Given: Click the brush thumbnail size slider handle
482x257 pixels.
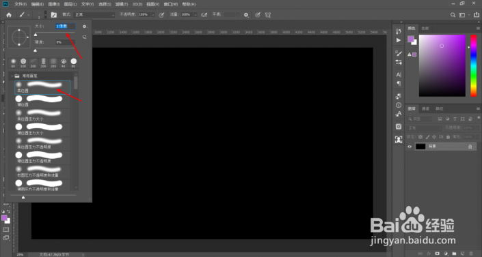Looking at the screenshot, I should 23,198.
